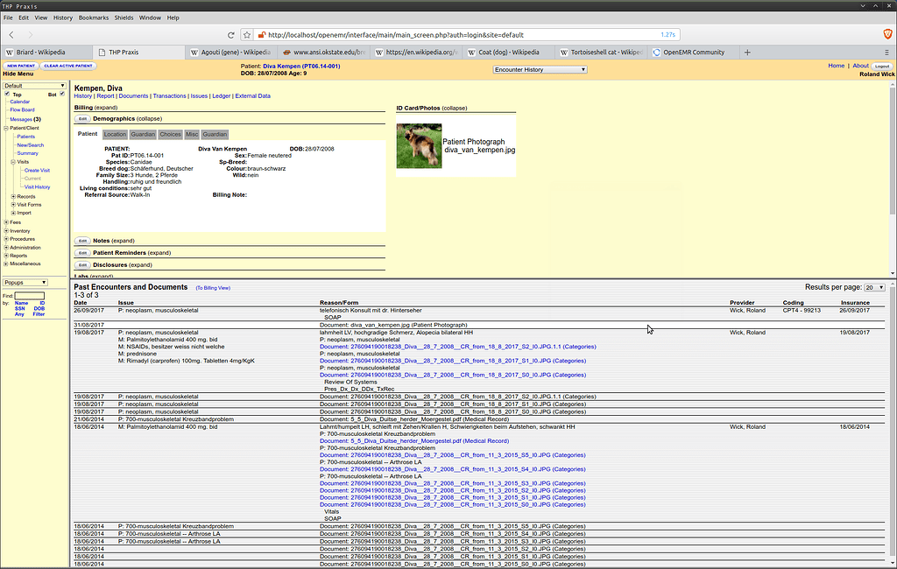Click the back navigation arrow

(10, 35)
